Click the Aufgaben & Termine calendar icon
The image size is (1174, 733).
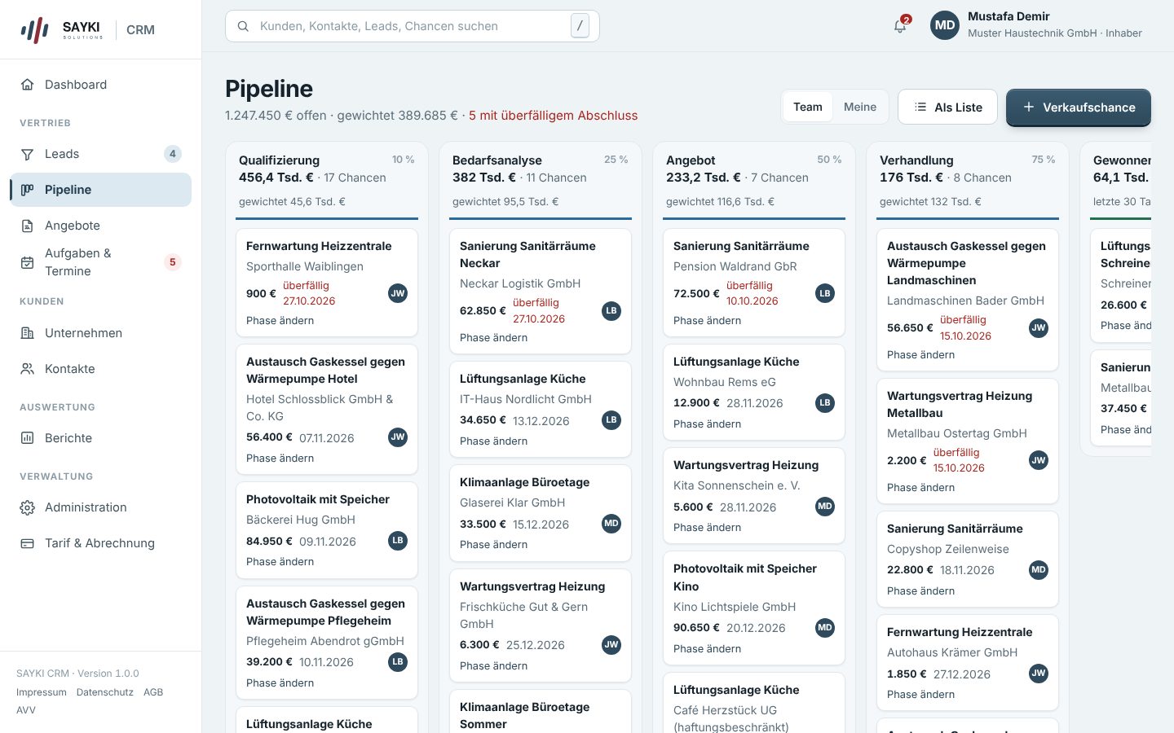coord(28,262)
